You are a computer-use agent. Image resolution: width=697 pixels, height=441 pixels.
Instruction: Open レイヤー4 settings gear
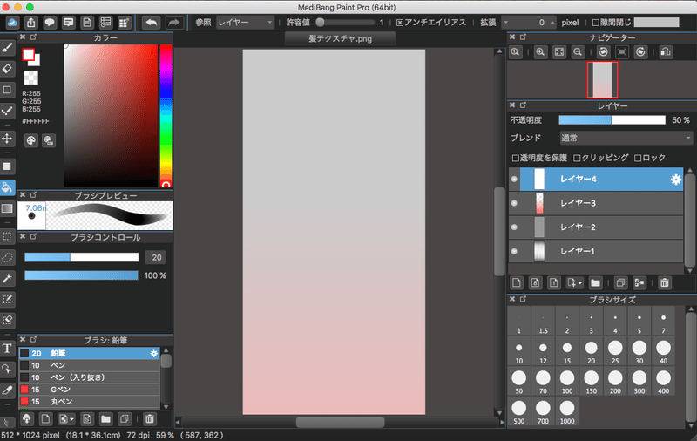pyautogui.click(x=676, y=180)
